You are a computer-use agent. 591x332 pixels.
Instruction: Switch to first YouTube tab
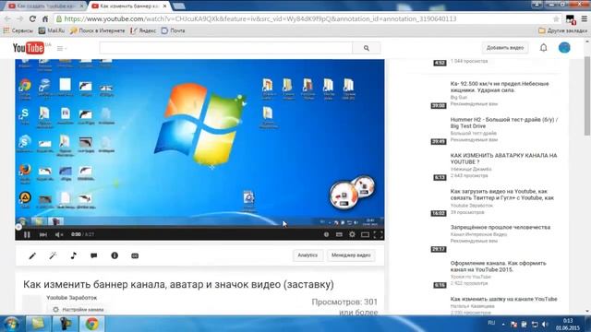click(x=46, y=6)
